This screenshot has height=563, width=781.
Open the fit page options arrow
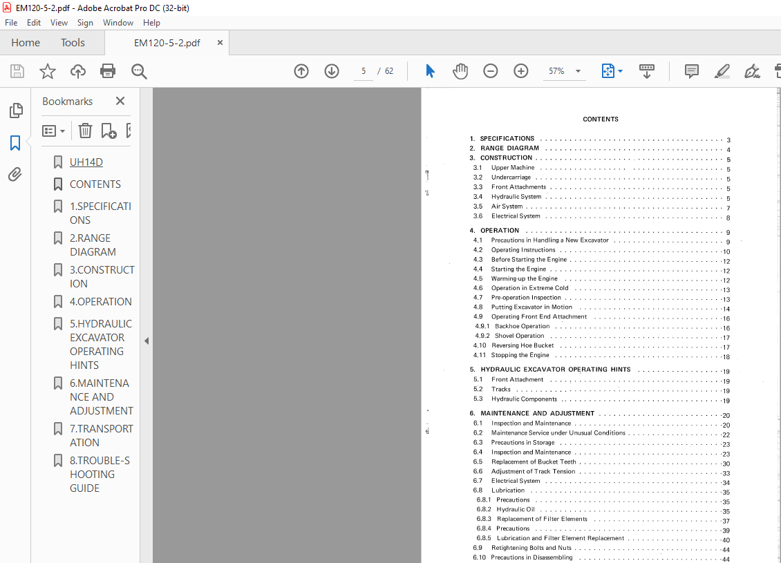(x=620, y=71)
